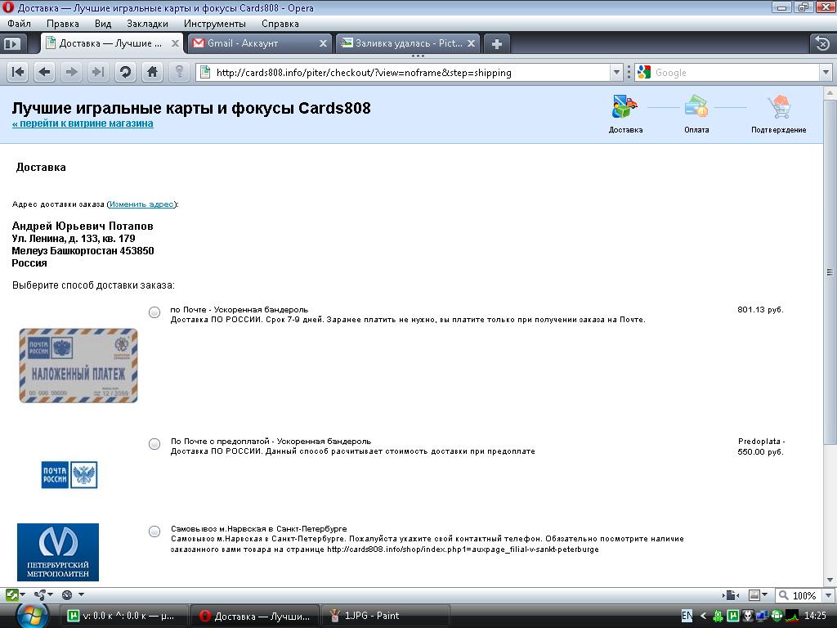Image resolution: width=837 pixels, height=628 pixels.
Task: Toggle the Opera panels sidebar button
Action: 11,44
